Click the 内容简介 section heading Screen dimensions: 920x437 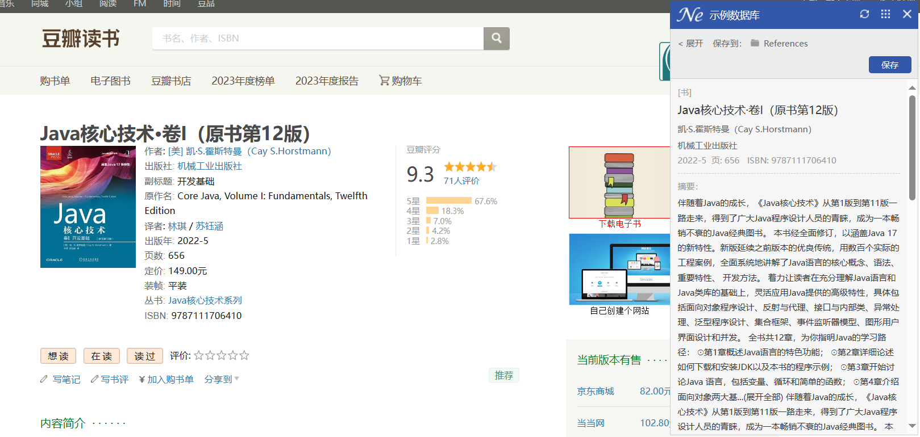(x=63, y=423)
